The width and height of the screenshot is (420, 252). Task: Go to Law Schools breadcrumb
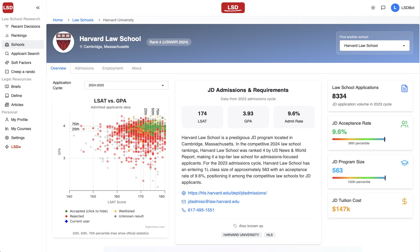[83, 20]
